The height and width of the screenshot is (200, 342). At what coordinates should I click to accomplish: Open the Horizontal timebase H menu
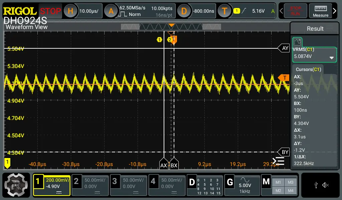click(x=70, y=11)
